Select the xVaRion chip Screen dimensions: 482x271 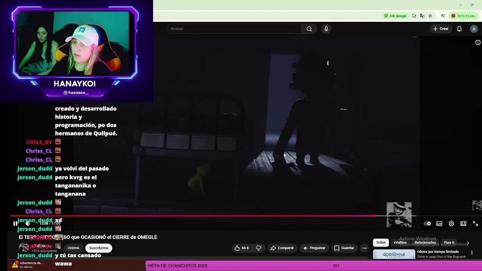[400, 243]
